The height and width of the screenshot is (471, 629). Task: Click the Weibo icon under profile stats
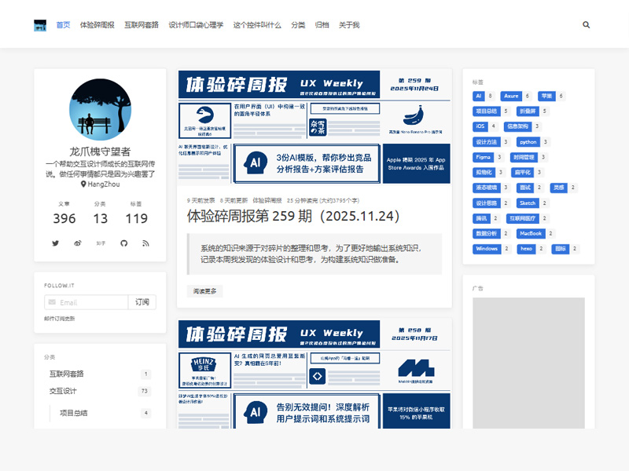(77, 243)
